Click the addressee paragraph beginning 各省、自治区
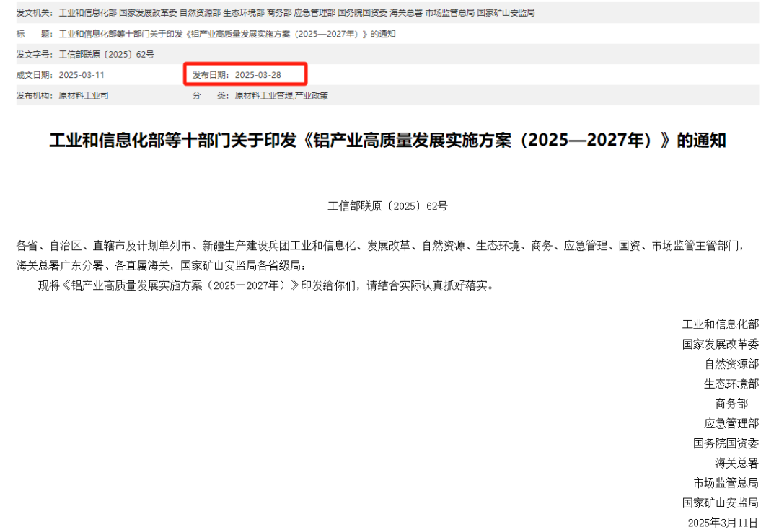Screen dimensions: 779x532 380,255
